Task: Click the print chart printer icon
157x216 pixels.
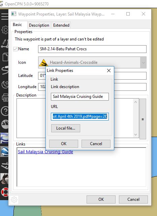Action: click(x=5, y=98)
